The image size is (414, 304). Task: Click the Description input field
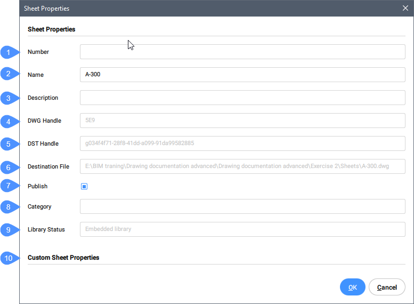[242, 98]
